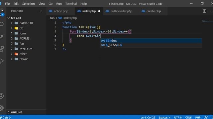Click the minimap code preview

pos(207,21)
